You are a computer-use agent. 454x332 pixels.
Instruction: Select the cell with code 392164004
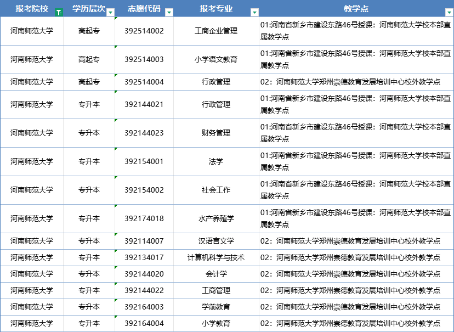(144, 323)
